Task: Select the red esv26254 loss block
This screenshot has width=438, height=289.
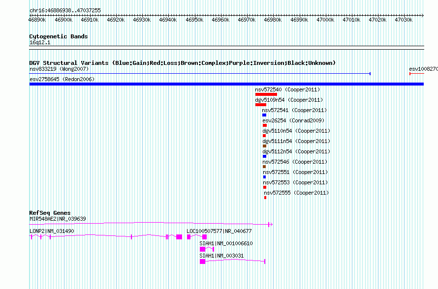Action: click(265, 125)
